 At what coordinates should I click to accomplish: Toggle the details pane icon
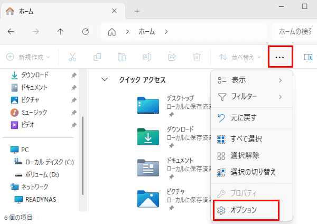[x=308, y=57]
